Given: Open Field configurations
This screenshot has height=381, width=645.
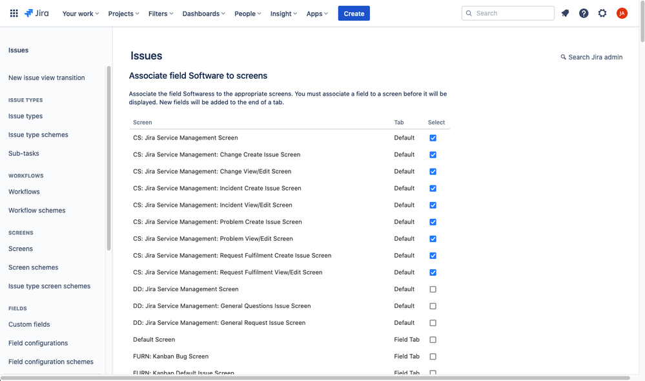Looking at the screenshot, I should (38, 343).
